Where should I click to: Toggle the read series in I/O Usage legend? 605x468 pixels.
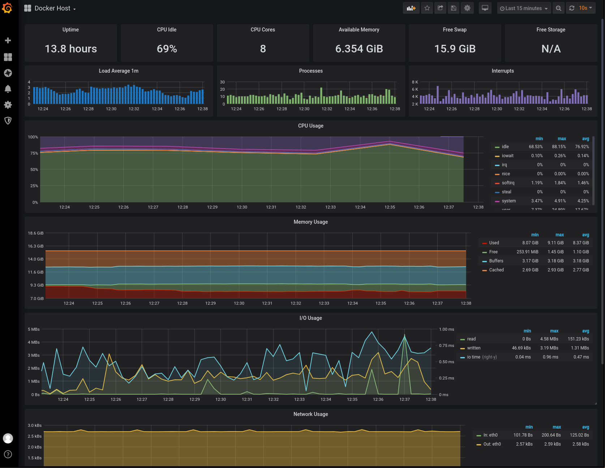coord(471,339)
